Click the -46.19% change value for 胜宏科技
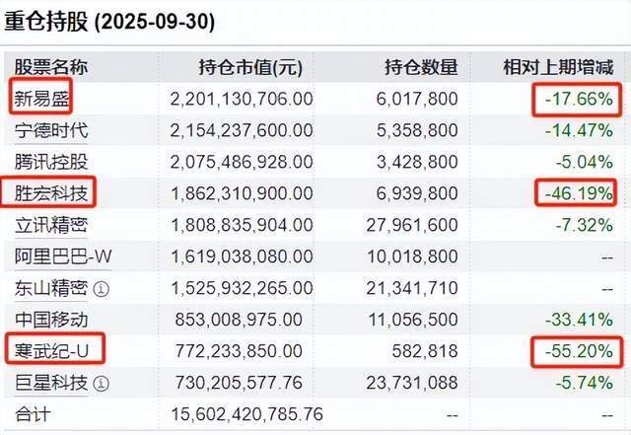 (577, 192)
